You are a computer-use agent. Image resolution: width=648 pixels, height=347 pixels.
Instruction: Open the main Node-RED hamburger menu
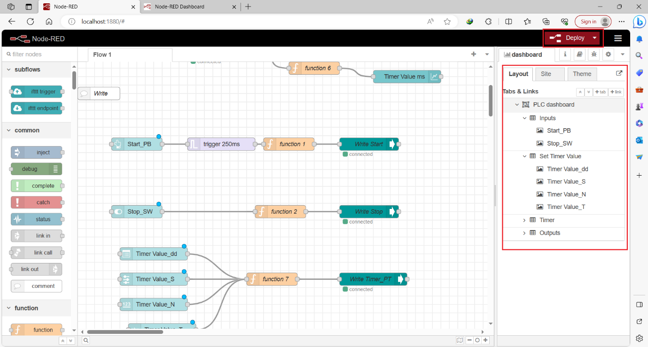[x=618, y=38]
